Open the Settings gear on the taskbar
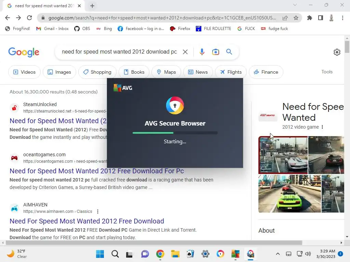This screenshot has width=350, height=262. coord(205,254)
